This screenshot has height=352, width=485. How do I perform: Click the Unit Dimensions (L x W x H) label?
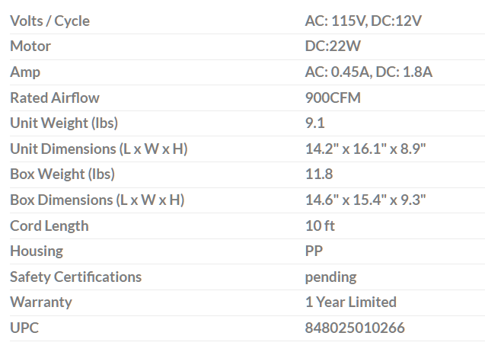[98, 149]
